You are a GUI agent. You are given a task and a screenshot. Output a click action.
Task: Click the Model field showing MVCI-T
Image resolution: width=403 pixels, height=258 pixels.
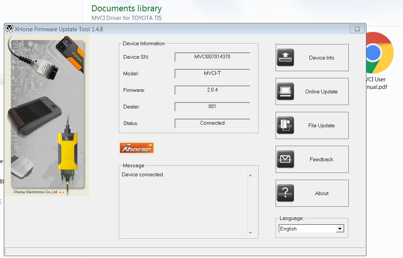click(x=212, y=73)
